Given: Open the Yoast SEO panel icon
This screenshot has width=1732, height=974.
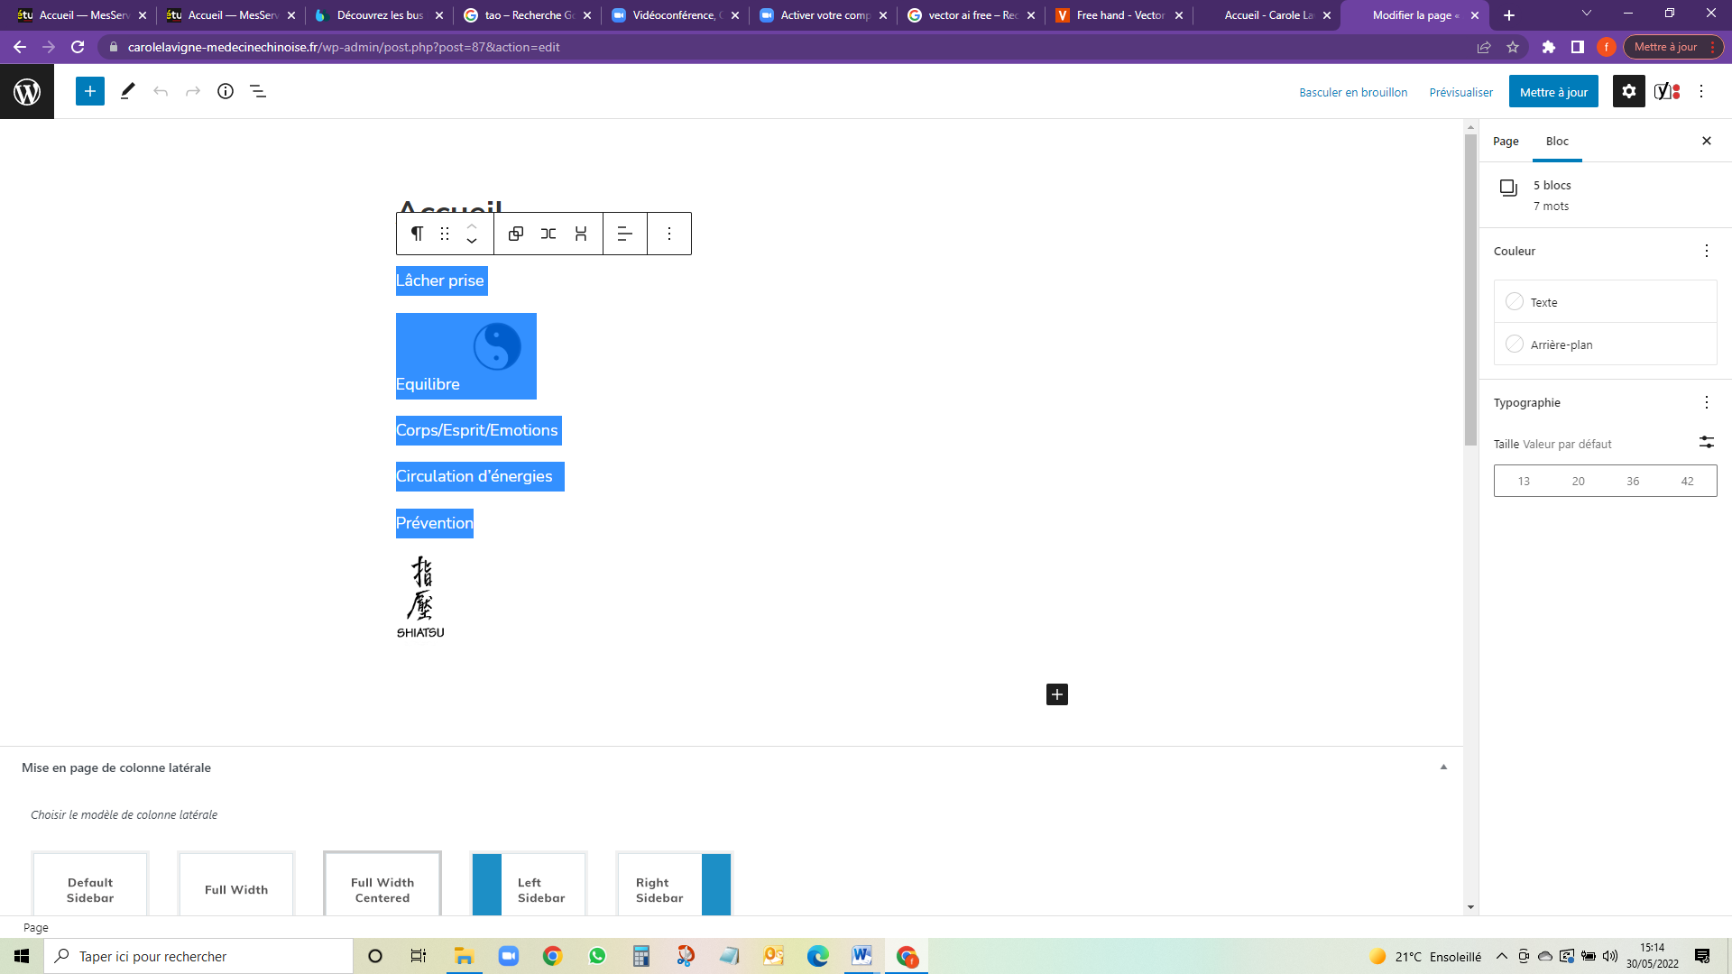Looking at the screenshot, I should tap(1666, 91).
